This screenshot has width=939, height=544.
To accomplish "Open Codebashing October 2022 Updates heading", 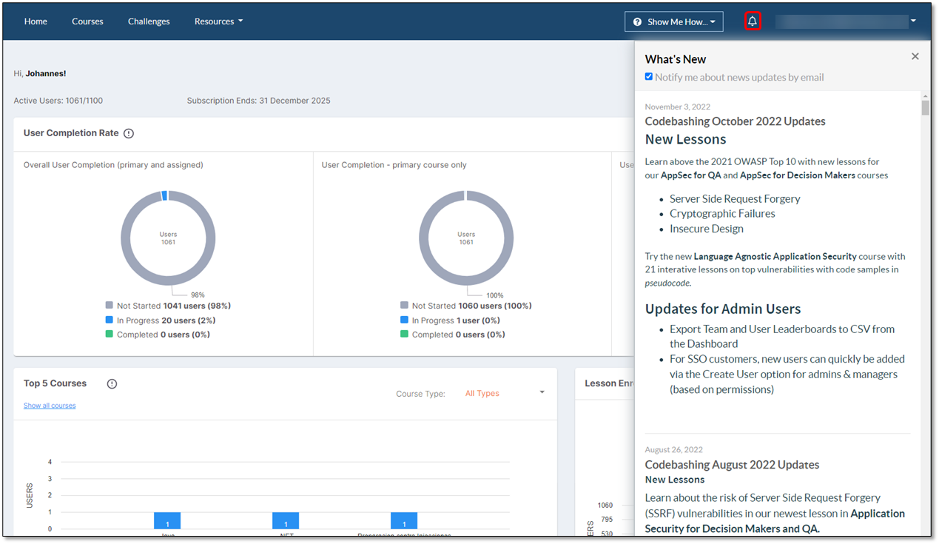I will tap(736, 121).
